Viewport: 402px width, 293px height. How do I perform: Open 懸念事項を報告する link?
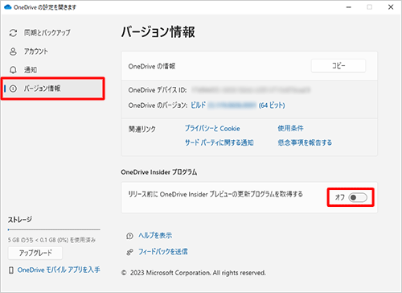pyautogui.click(x=305, y=142)
